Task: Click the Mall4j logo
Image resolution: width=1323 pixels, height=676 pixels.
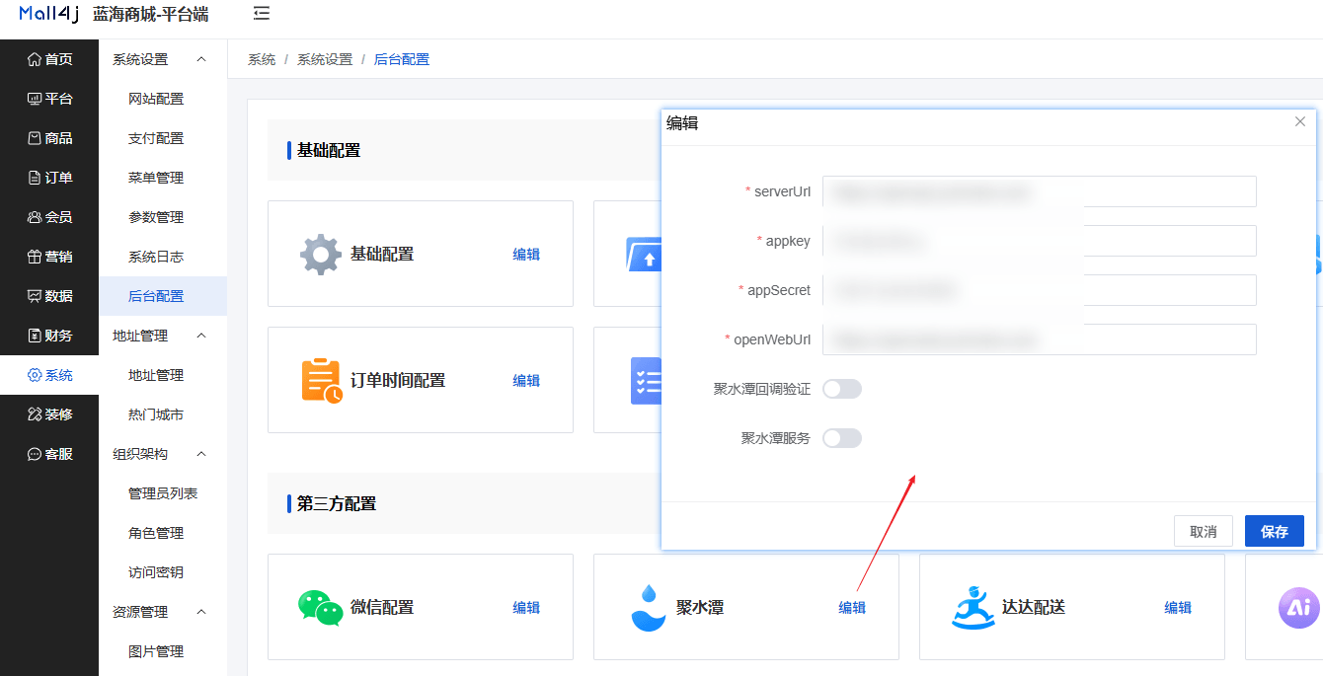Action: point(48,14)
